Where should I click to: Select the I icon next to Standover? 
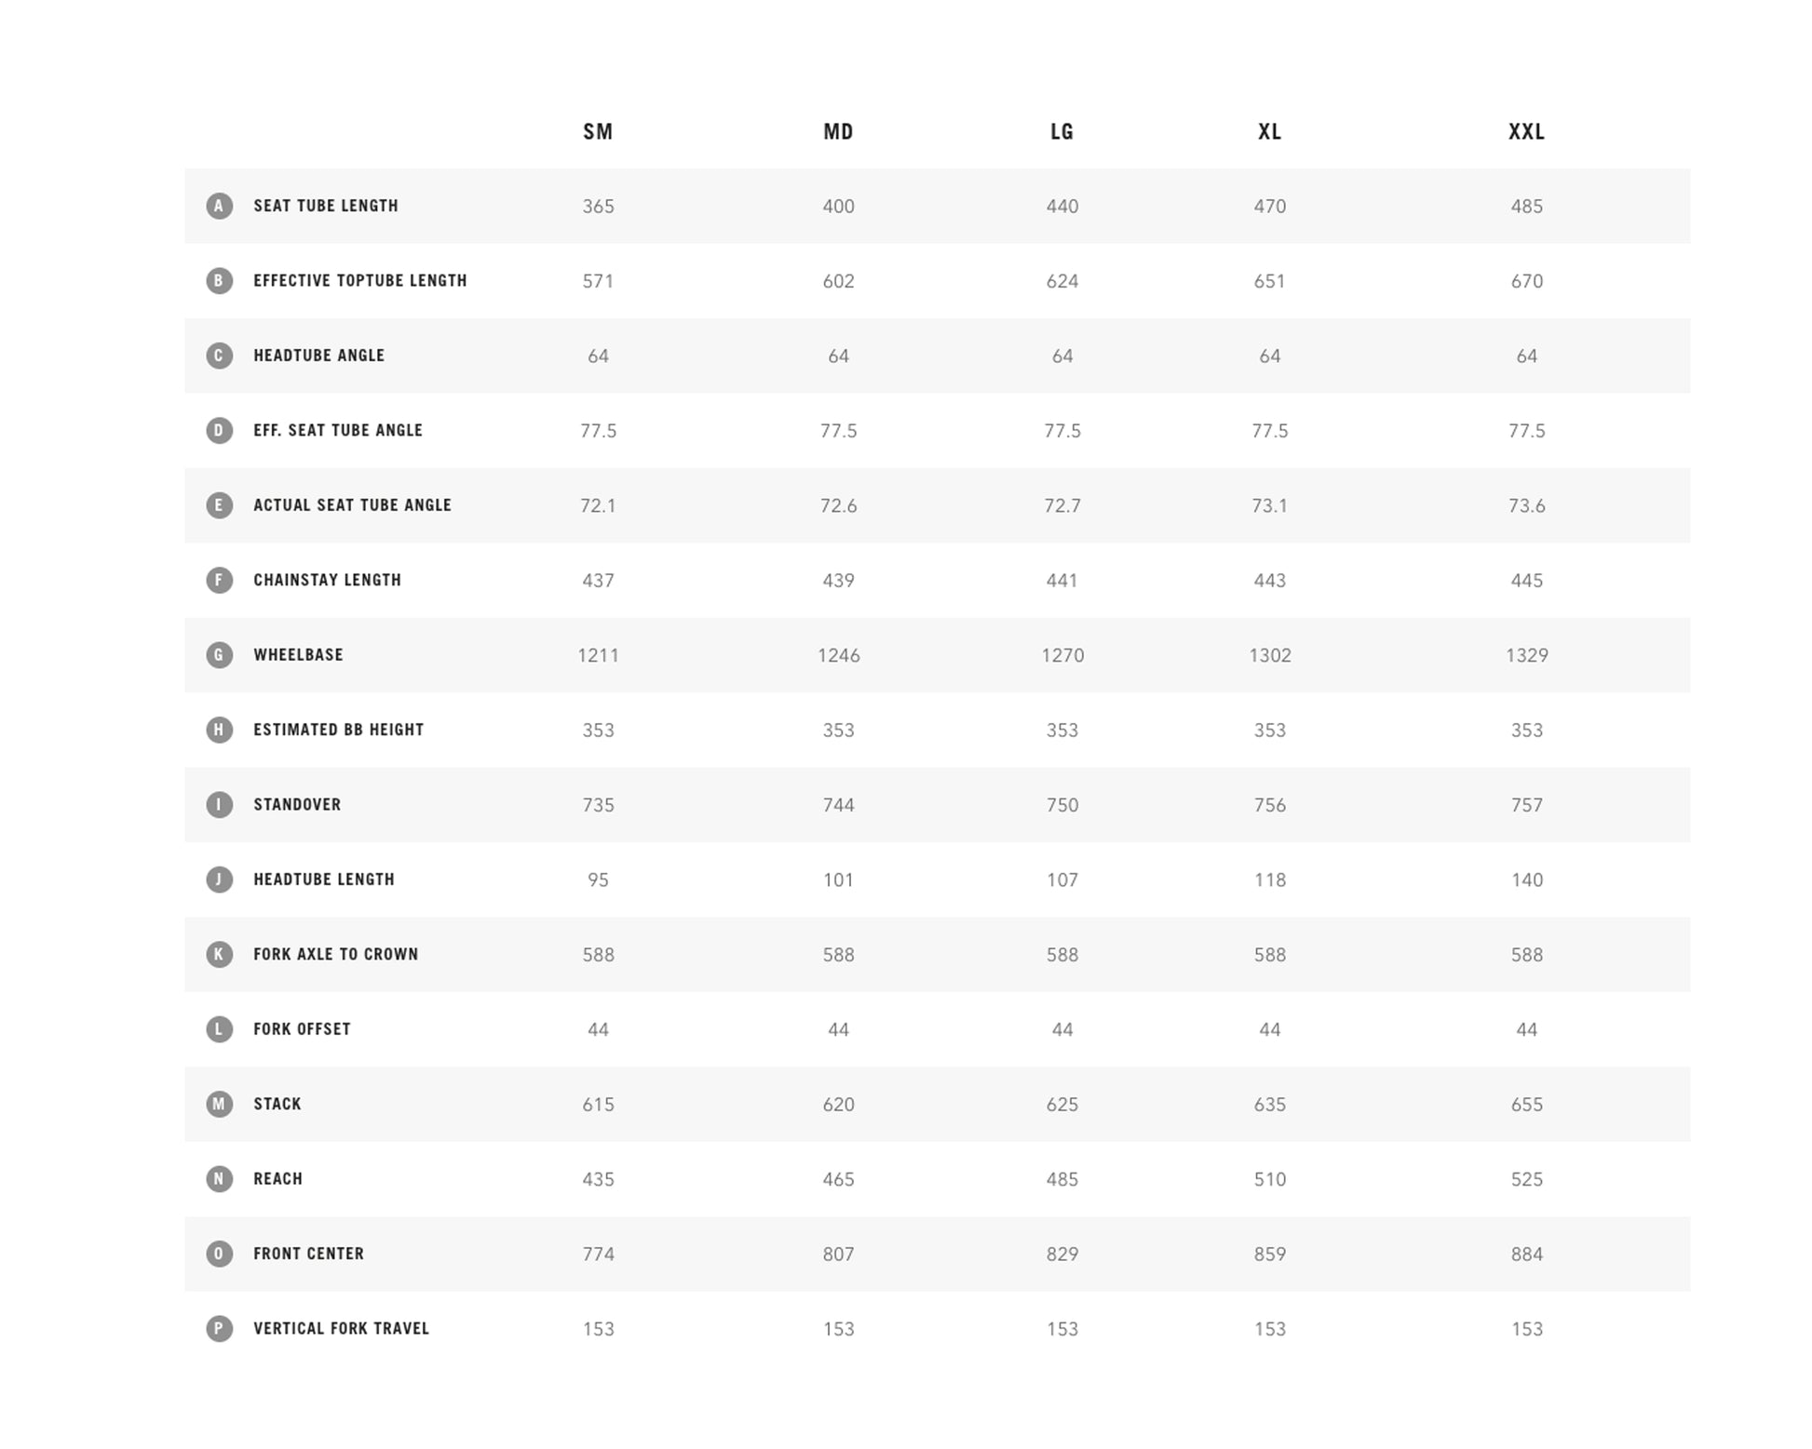(219, 804)
